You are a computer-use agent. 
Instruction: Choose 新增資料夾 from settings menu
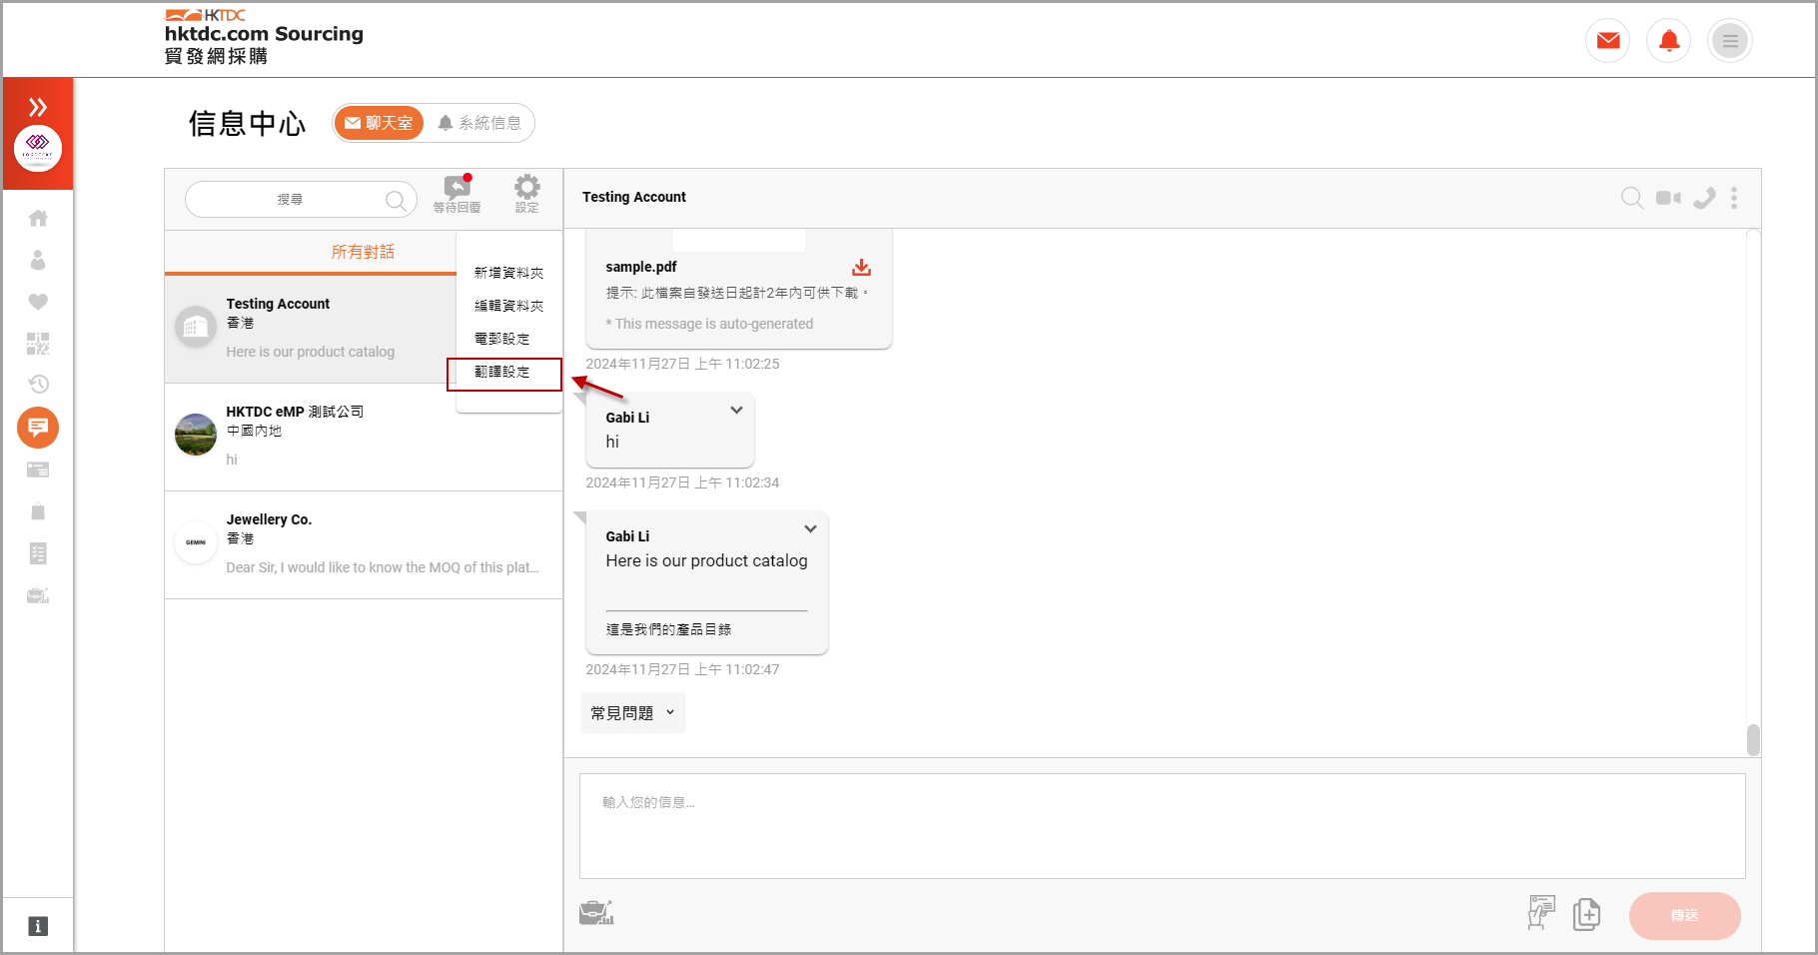[x=508, y=273]
